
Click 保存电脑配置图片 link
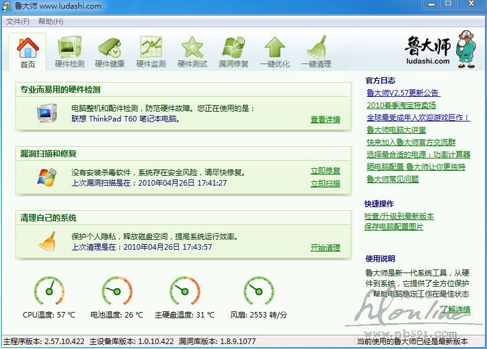coord(394,227)
